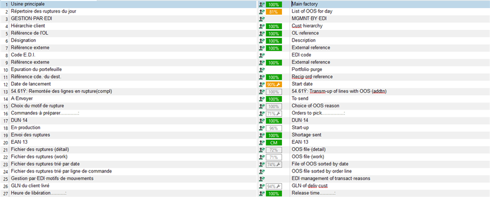The width and height of the screenshot is (490, 197).
Task: Click target text 'To send'
Action: click(299, 99)
